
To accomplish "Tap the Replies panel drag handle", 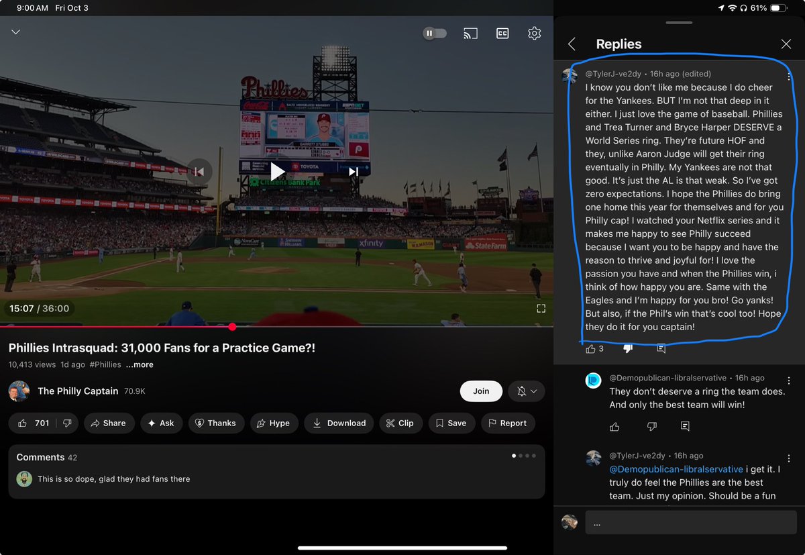I will [x=680, y=23].
